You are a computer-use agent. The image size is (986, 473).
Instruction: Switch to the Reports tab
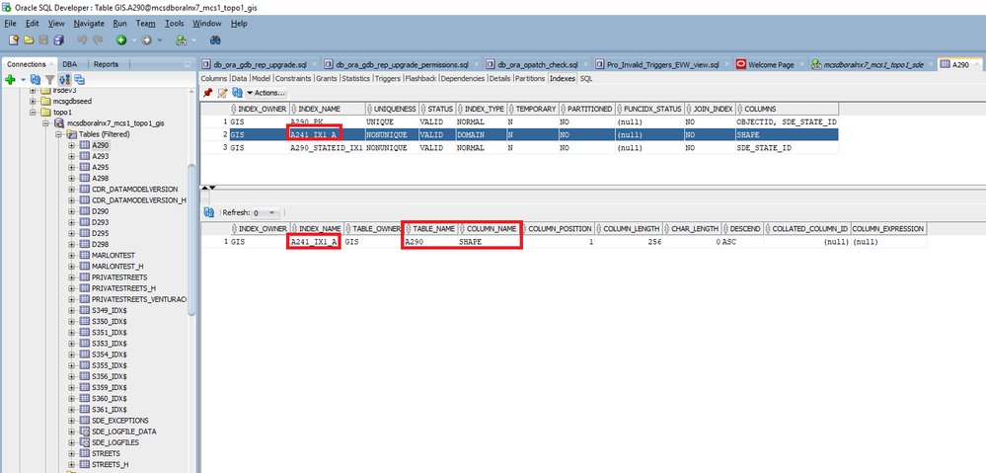point(106,64)
